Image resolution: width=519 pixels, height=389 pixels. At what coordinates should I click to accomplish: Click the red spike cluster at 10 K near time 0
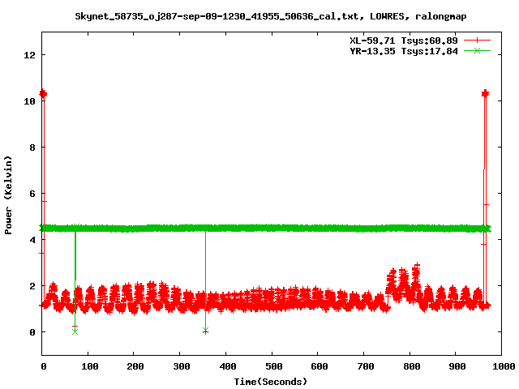43,94
